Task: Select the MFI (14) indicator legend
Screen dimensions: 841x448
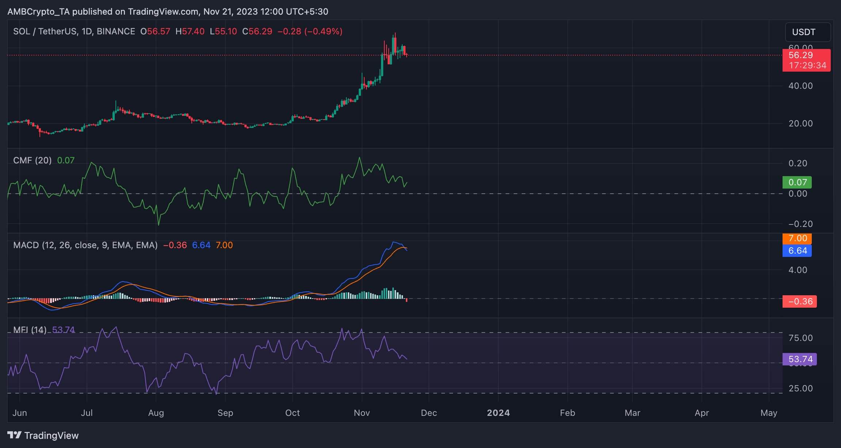Action: point(30,330)
